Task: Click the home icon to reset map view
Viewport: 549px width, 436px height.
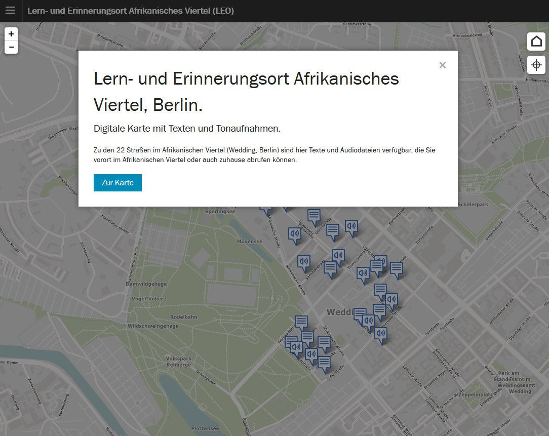Action: (536, 41)
